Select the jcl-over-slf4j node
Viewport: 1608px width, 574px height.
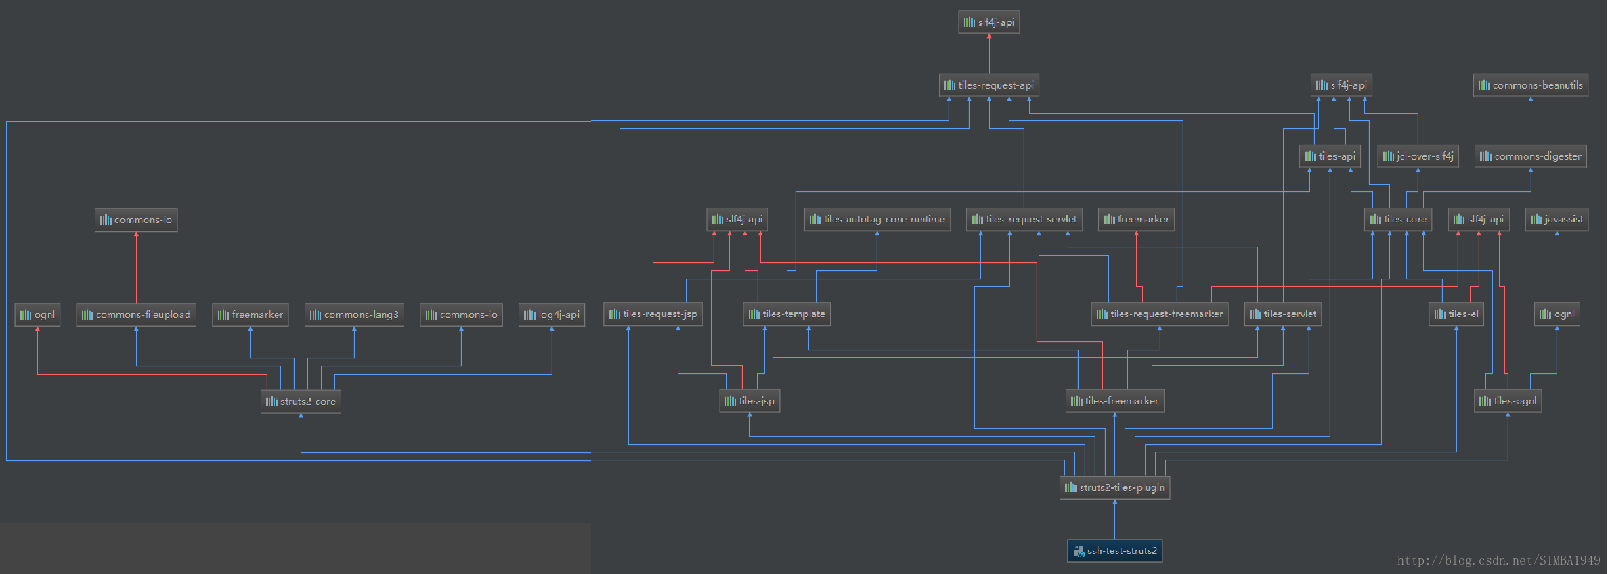tap(1418, 156)
